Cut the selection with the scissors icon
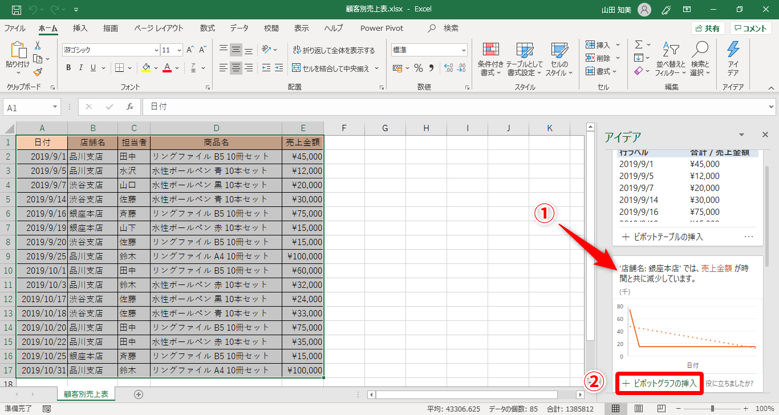 coord(38,46)
